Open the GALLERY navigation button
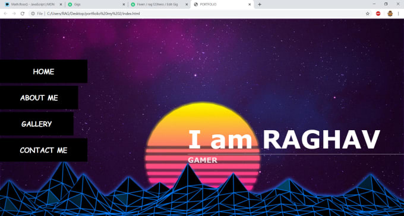 [37, 124]
